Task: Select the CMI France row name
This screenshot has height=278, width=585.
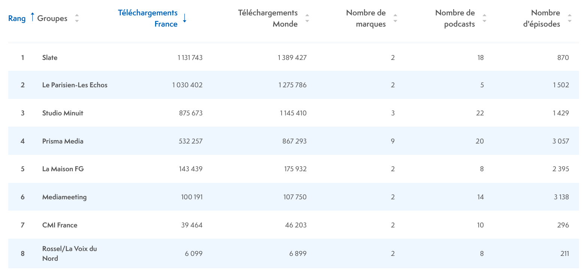Action: pyautogui.click(x=60, y=225)
